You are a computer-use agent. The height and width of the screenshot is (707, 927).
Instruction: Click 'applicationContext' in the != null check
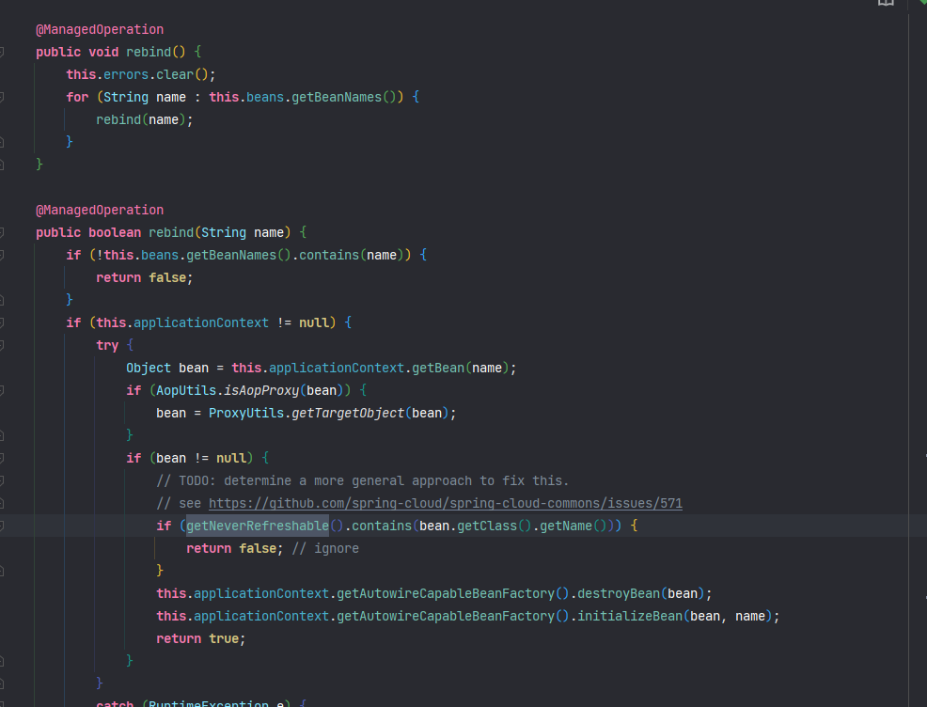[x=201, y=322]
